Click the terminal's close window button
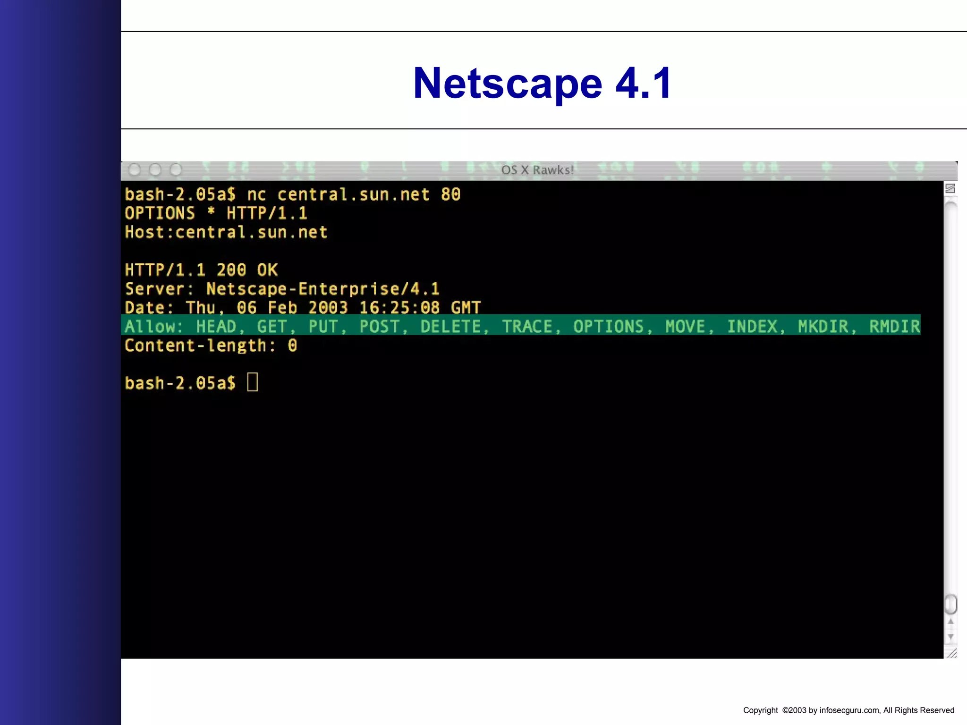 tap(135, 169)
